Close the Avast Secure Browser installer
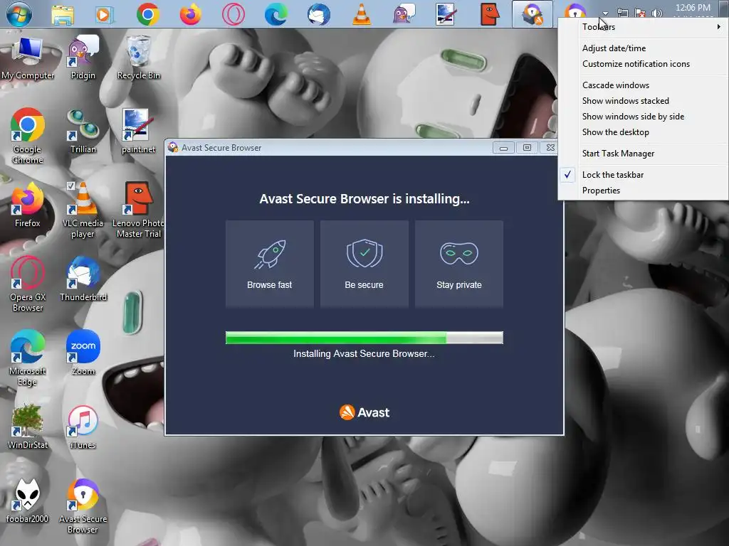The image size is (729, 546). pyautogui.click(x=550, y=148)
